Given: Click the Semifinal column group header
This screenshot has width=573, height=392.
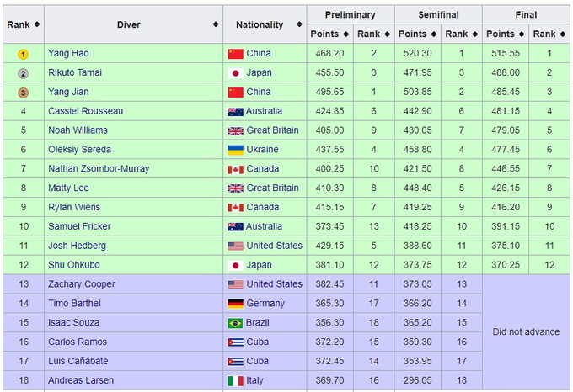Looking at the screenshot, I should (437, 15).
